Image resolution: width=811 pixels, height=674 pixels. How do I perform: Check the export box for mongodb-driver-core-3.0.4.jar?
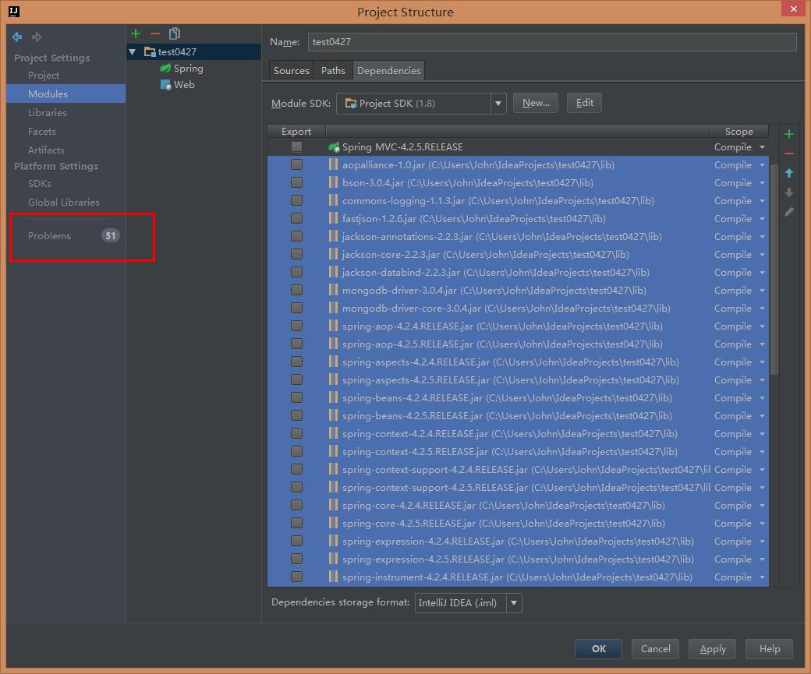(x=296, y=308)
